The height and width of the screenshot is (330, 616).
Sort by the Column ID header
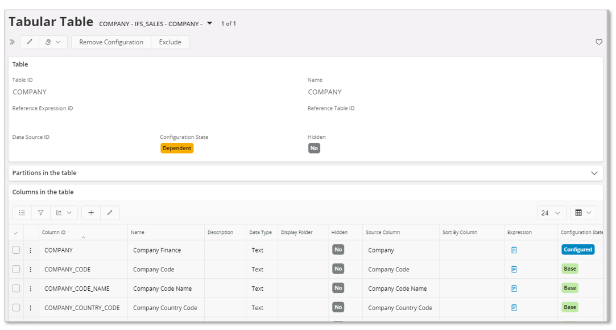(54, 232)
